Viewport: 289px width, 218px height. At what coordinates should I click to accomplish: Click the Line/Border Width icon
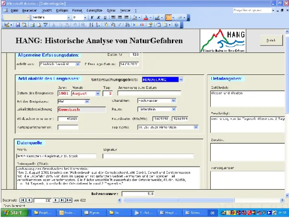tap(169, 17)
